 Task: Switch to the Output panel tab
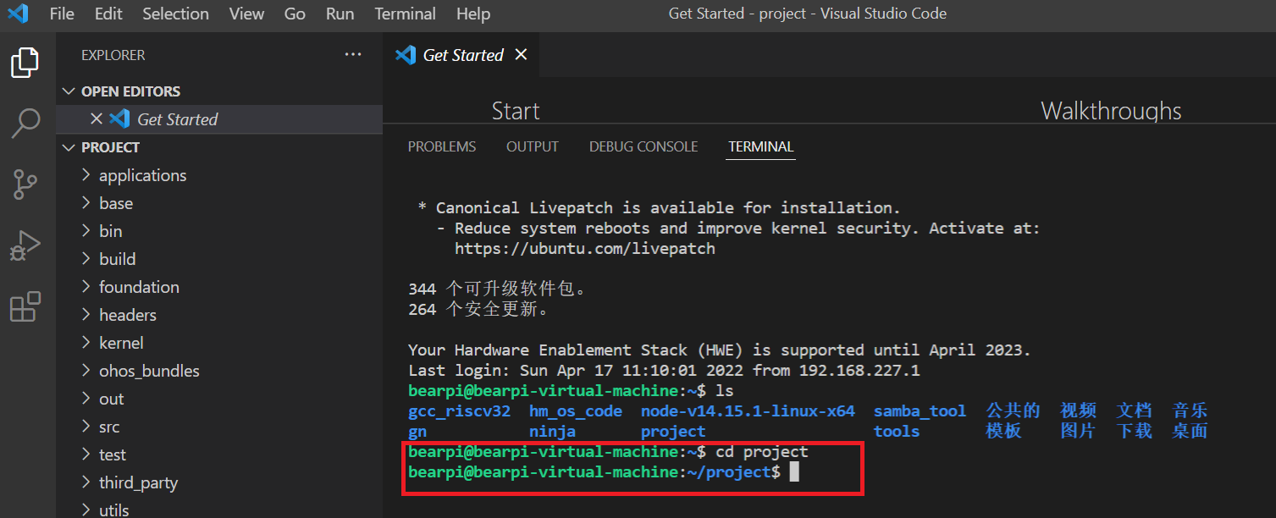tap(533, 146)
